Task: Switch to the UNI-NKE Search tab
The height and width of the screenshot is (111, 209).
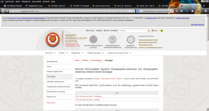Action: [x=58, y=6]
